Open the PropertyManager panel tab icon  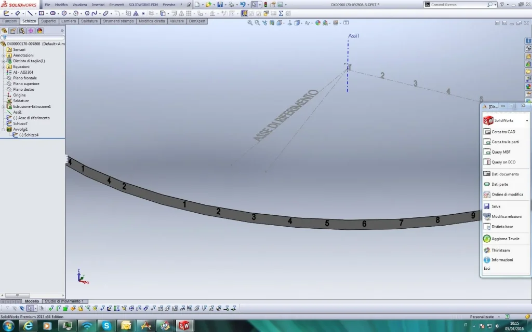(13, 31)
